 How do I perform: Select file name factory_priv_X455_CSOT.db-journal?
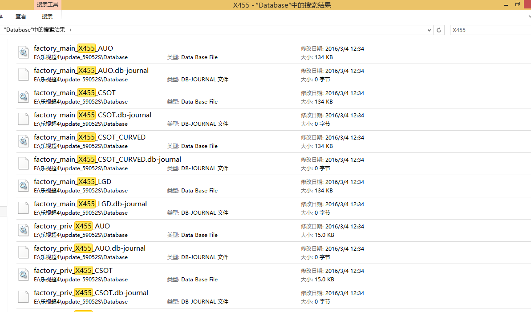[x=91, y=293]
